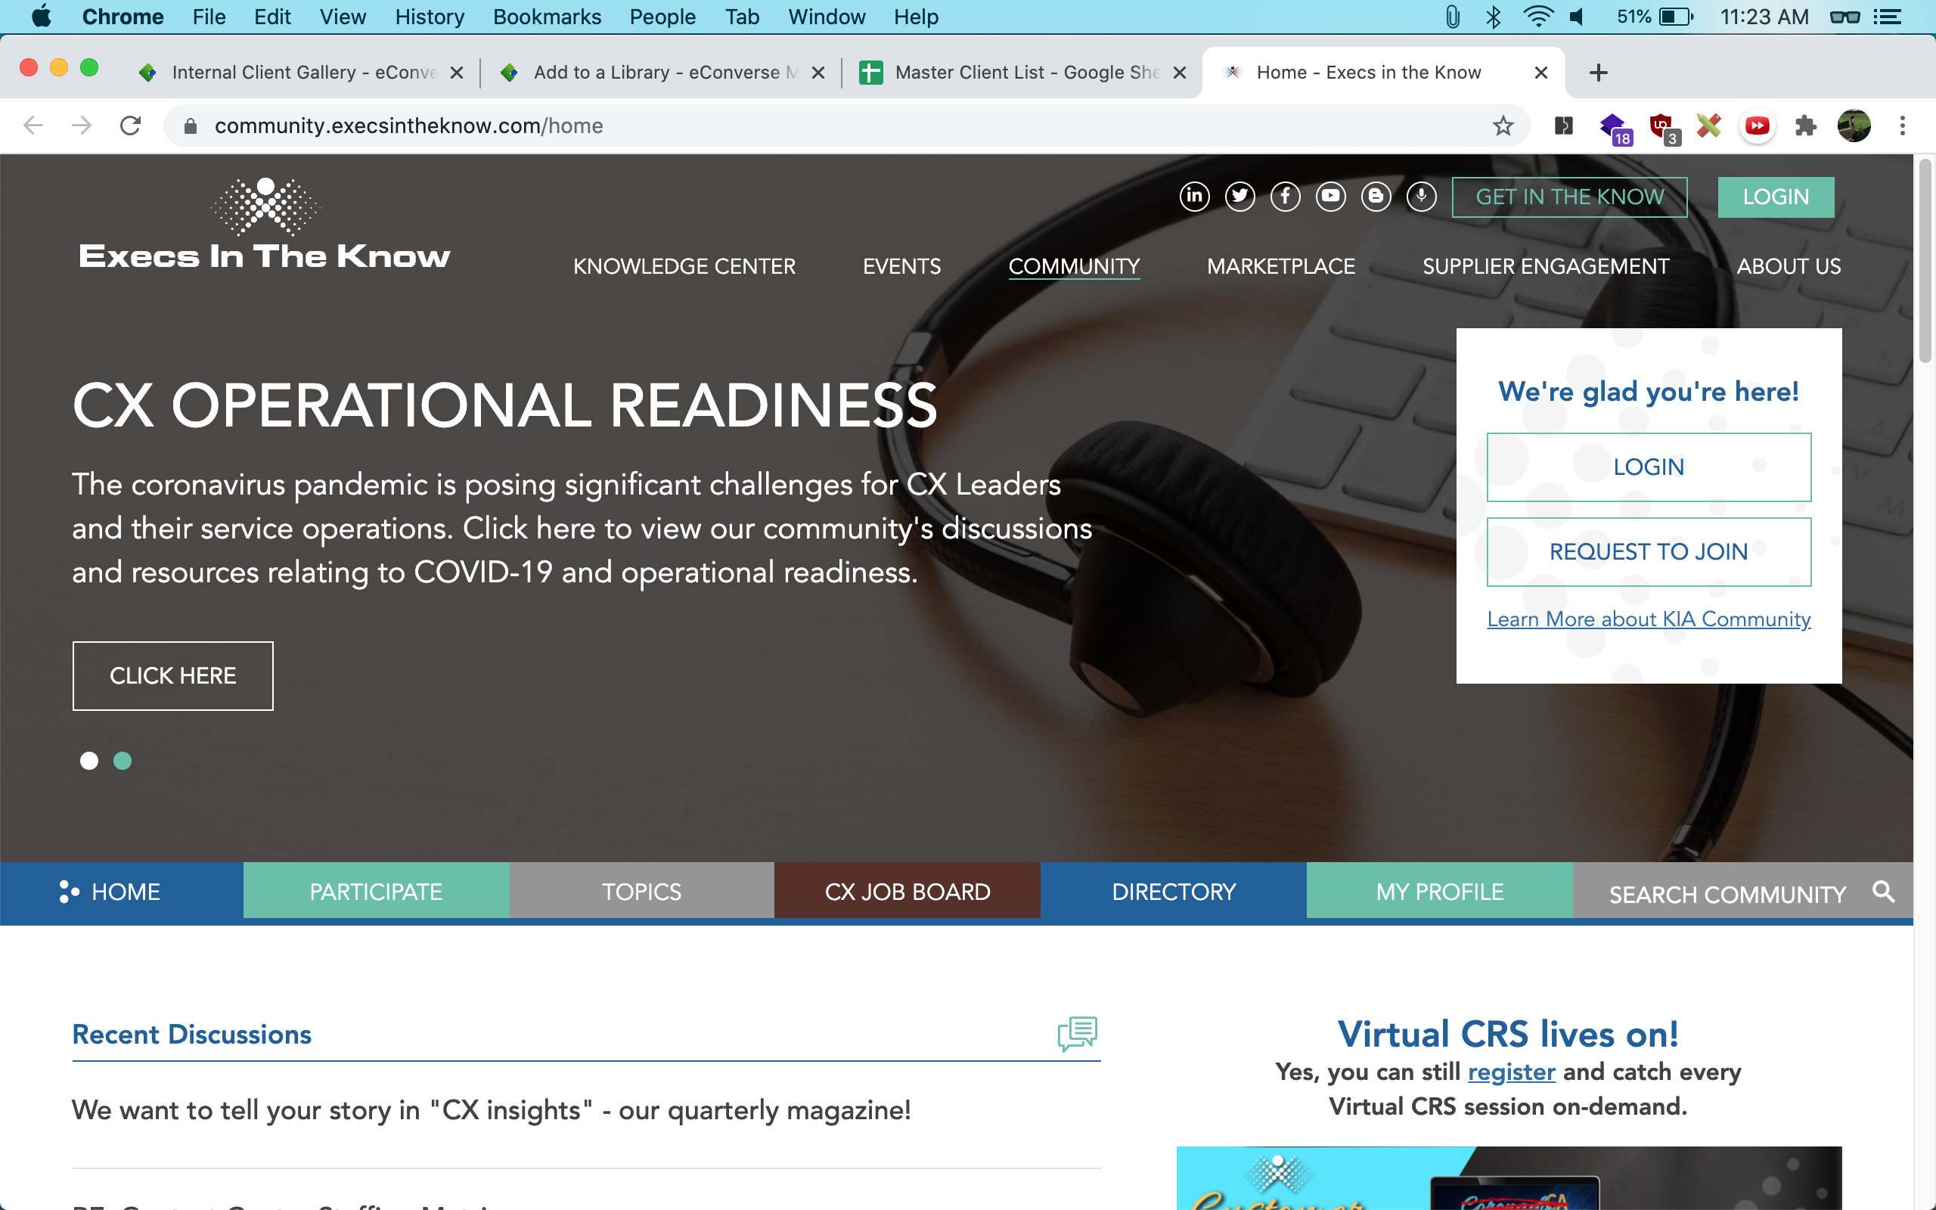Viewport: 1936px width, 1210px height.
Task: Open the LinkedIn social icon
Action: point(1194,196)
